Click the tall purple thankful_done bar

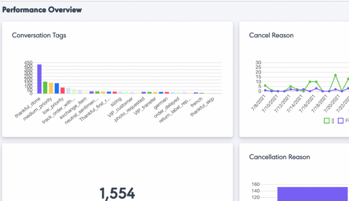tap(39, 79)
